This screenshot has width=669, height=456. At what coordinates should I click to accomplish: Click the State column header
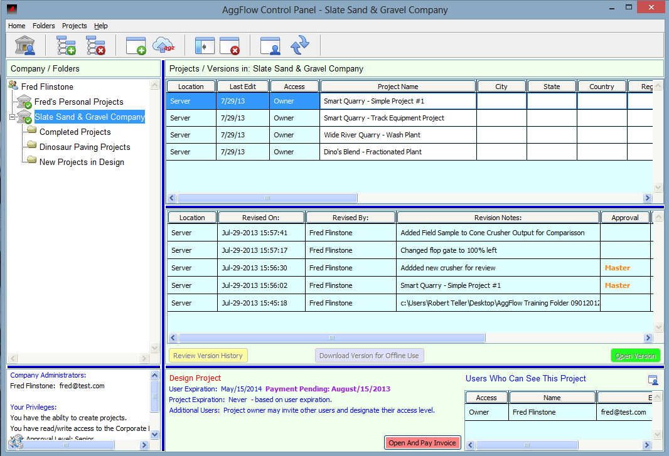(552, 86)
